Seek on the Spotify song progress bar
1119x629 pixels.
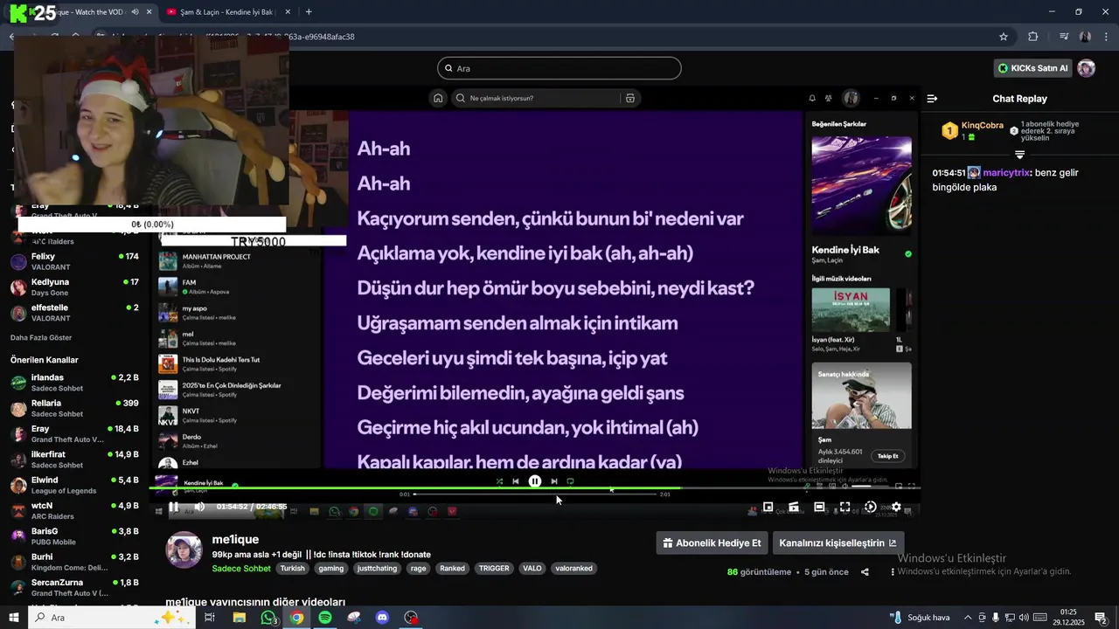click(535, 494)
